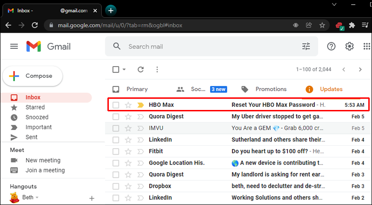
Task: Compose a new email
Action: (33, 76)
